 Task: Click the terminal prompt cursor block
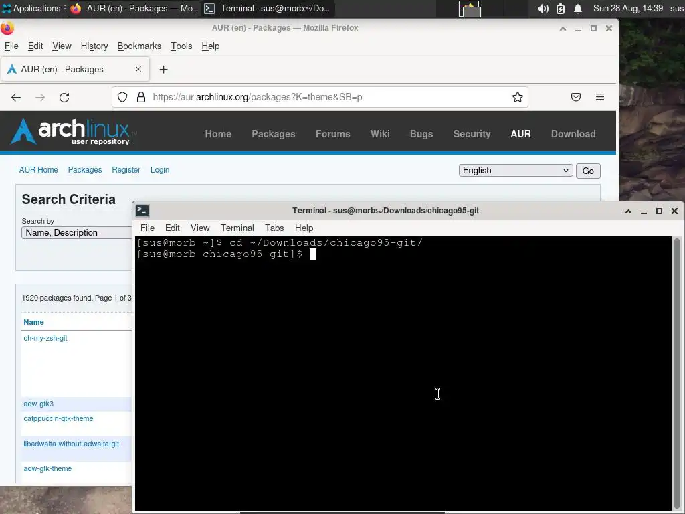313,254
